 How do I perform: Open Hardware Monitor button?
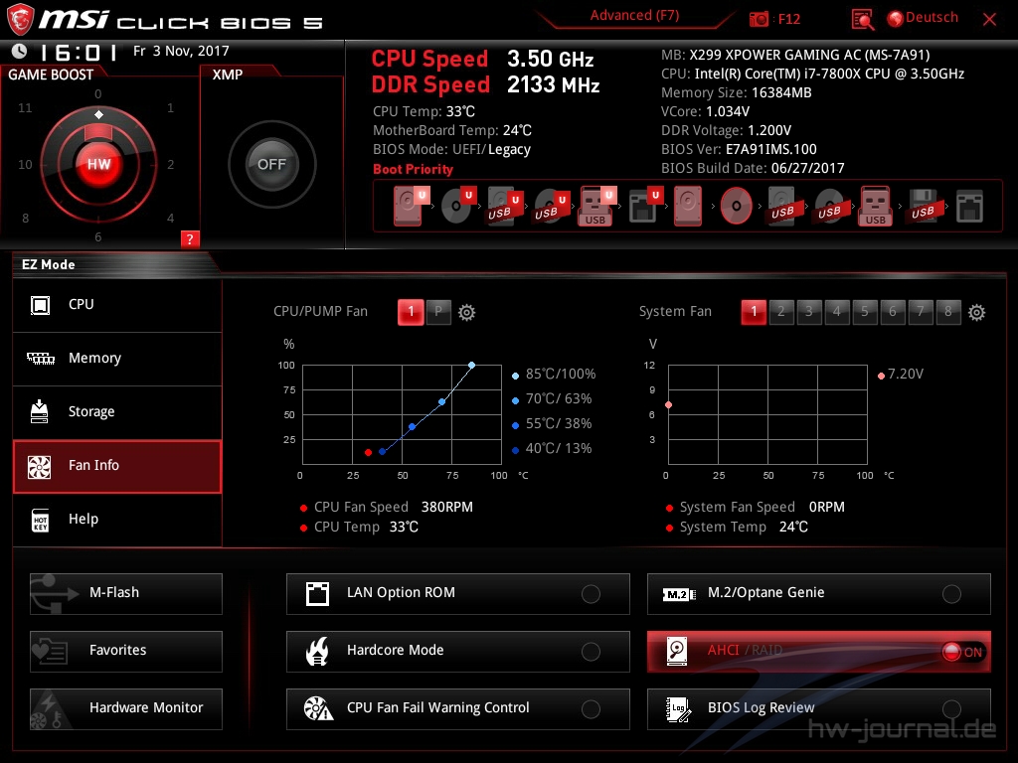[x=126, y=709]
